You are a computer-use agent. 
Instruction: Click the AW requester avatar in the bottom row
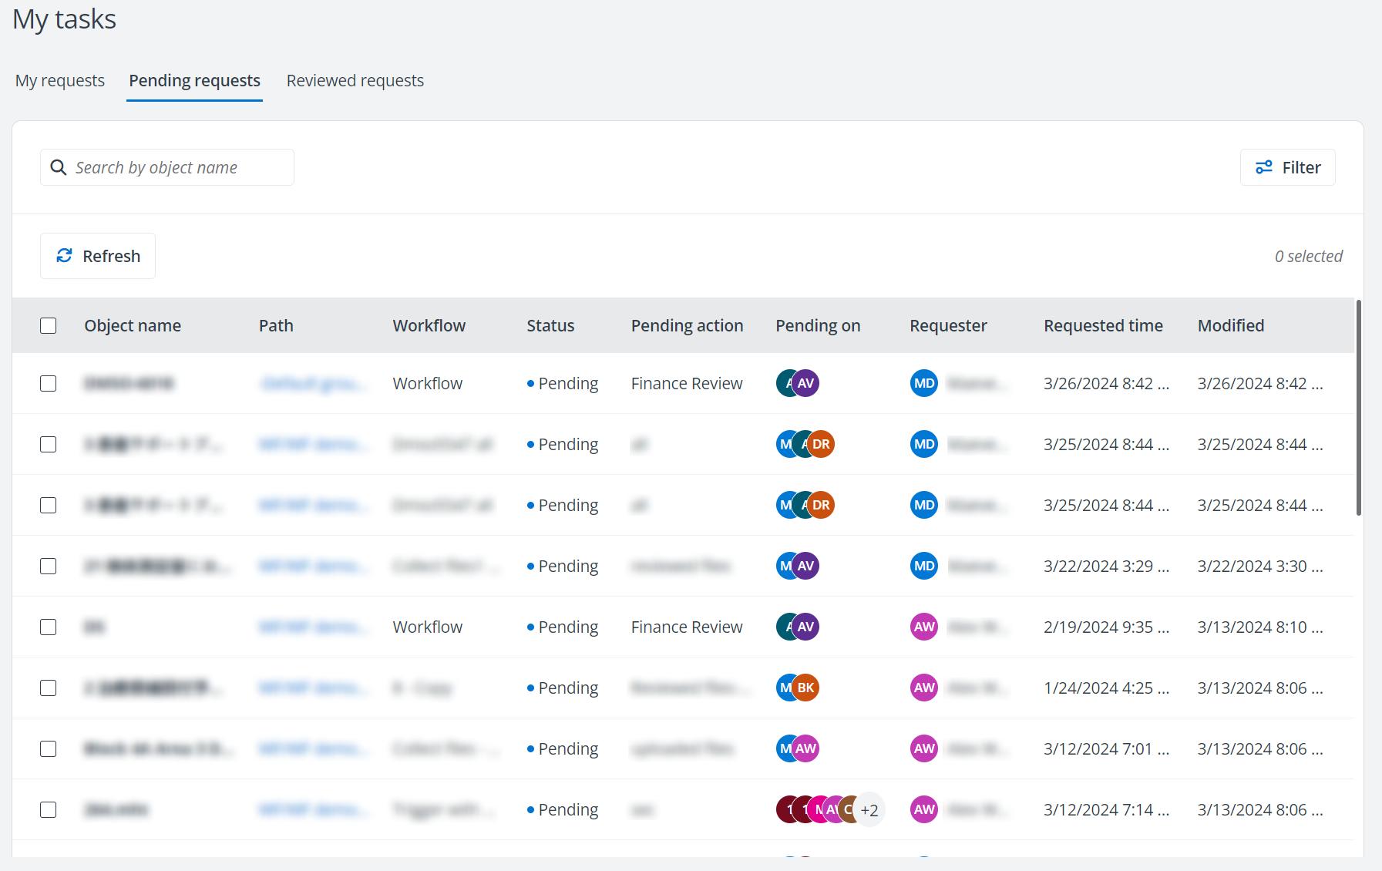(x=923, y=809)
